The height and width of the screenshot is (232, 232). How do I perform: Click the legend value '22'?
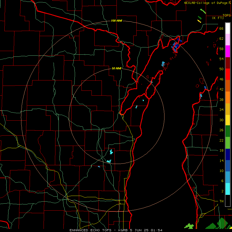[x=221, y=140]
